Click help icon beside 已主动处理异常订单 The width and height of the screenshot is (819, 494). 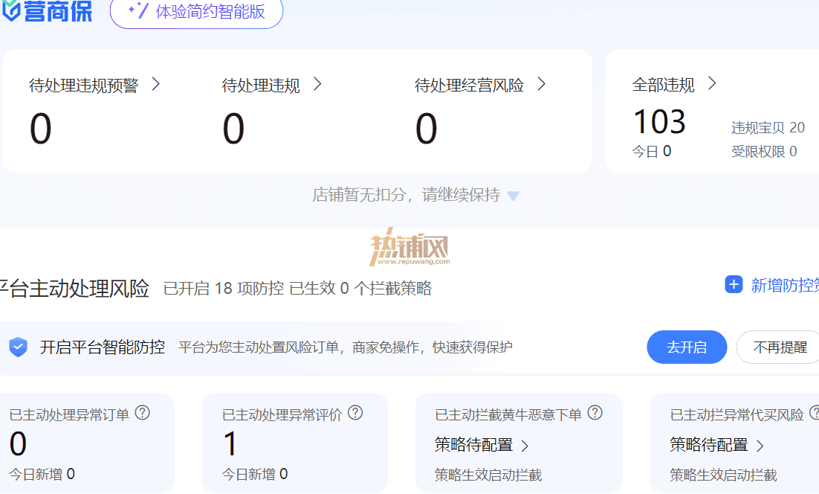(143, 413)
